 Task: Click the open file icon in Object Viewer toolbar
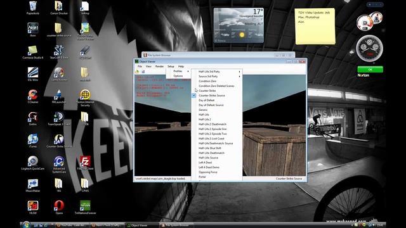(137, 72)
